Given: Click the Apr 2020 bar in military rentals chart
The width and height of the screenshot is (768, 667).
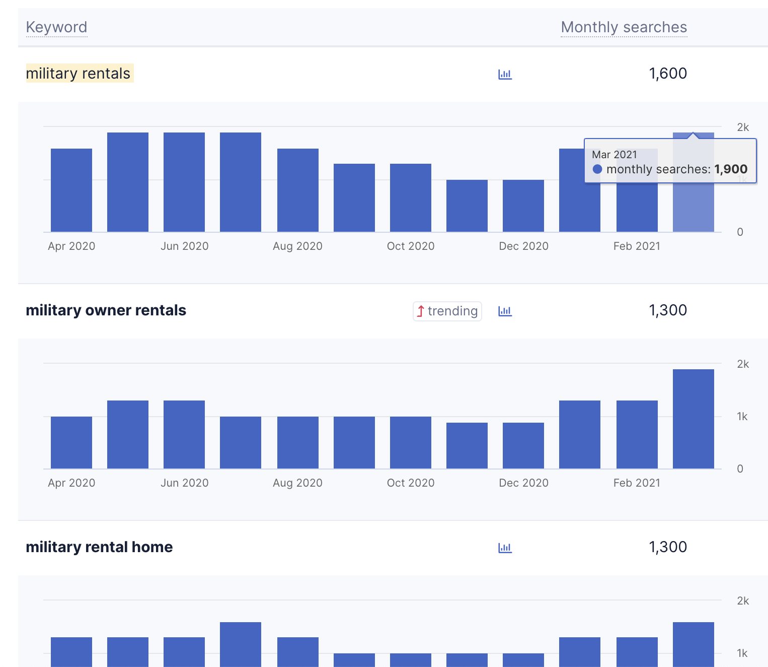Looking at the screenshot, I should pyautogui.click(x=71, y=190).
